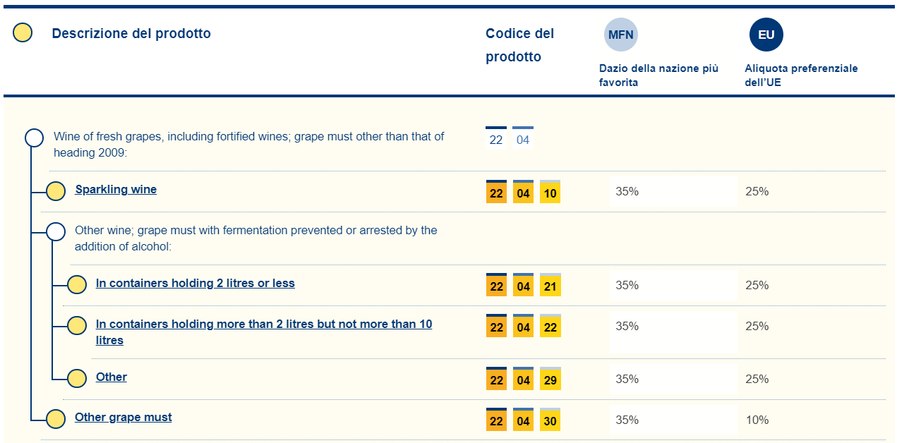Click the MFN circle badge icon
The width and height of the screenshot is (897, 443).
[x=620, y=35]
